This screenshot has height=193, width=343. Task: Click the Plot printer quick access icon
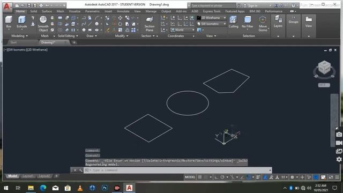(x=41, y=5)
